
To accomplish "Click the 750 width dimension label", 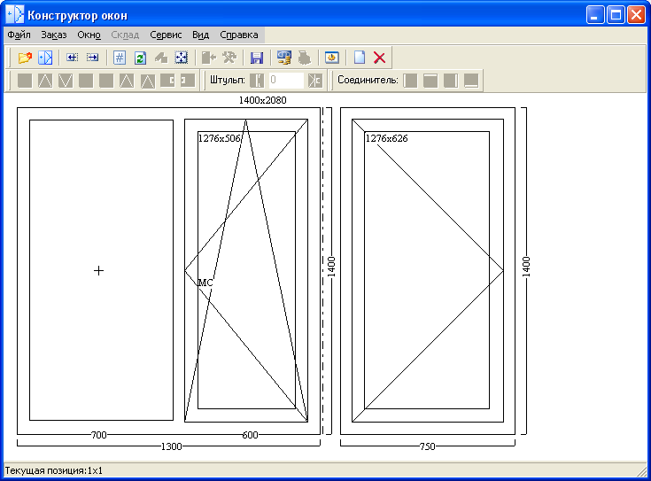I will (428, 446).
